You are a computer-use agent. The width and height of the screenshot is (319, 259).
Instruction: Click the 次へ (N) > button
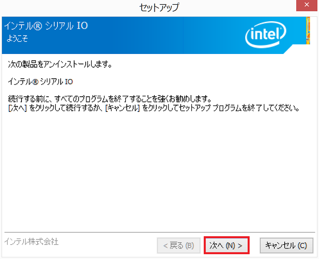[x=226, y=245]
